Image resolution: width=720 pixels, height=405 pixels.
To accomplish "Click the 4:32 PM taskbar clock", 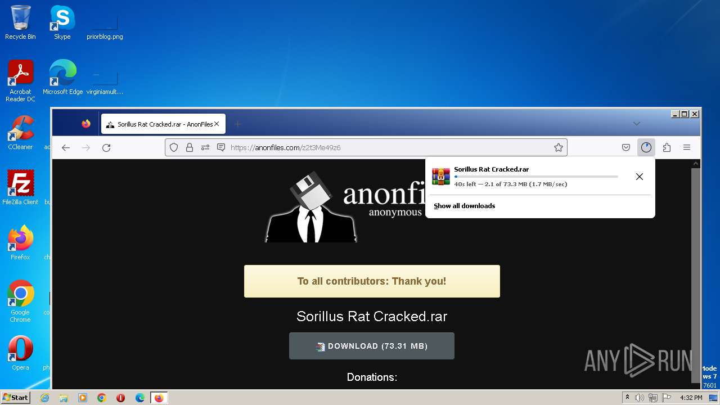I will click(x=691, y=398).
